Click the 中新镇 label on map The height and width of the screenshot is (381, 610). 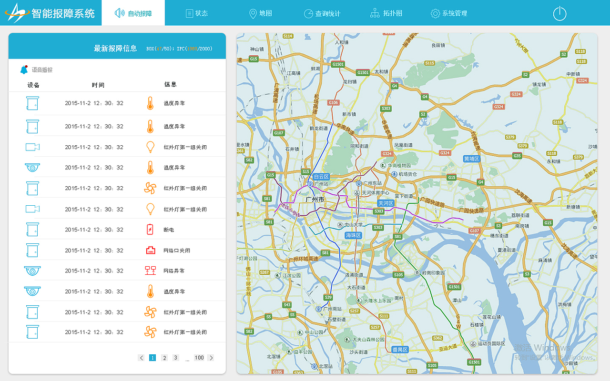coord(573,74)
